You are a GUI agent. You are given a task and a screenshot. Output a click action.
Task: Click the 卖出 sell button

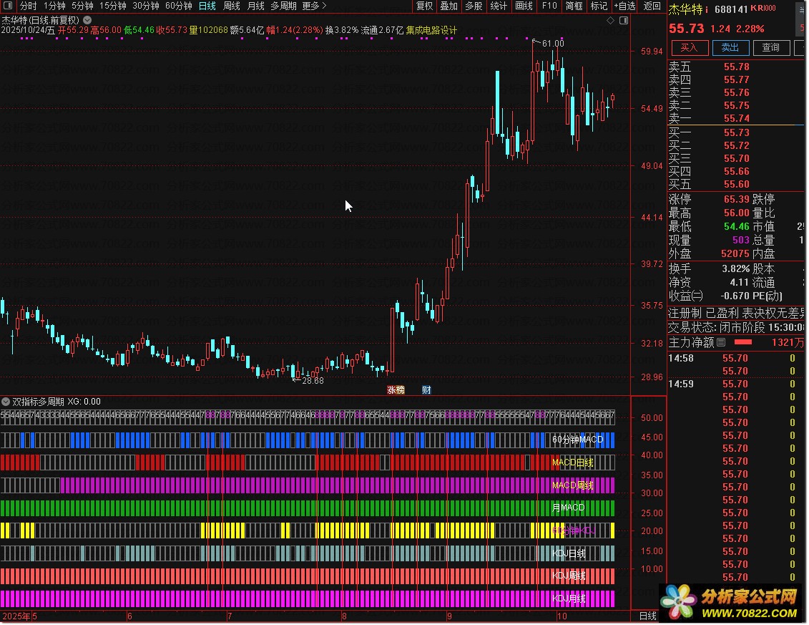pos(730,47)
